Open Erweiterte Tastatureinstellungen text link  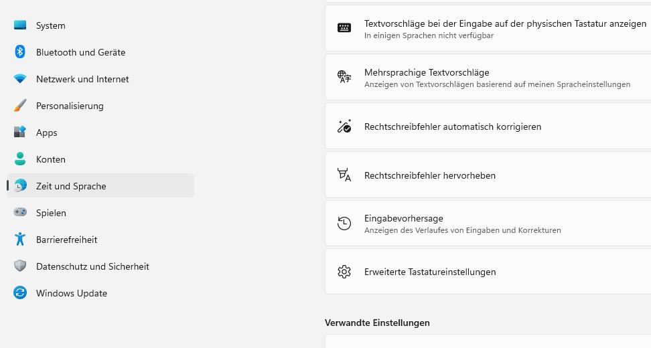(430, 272)
